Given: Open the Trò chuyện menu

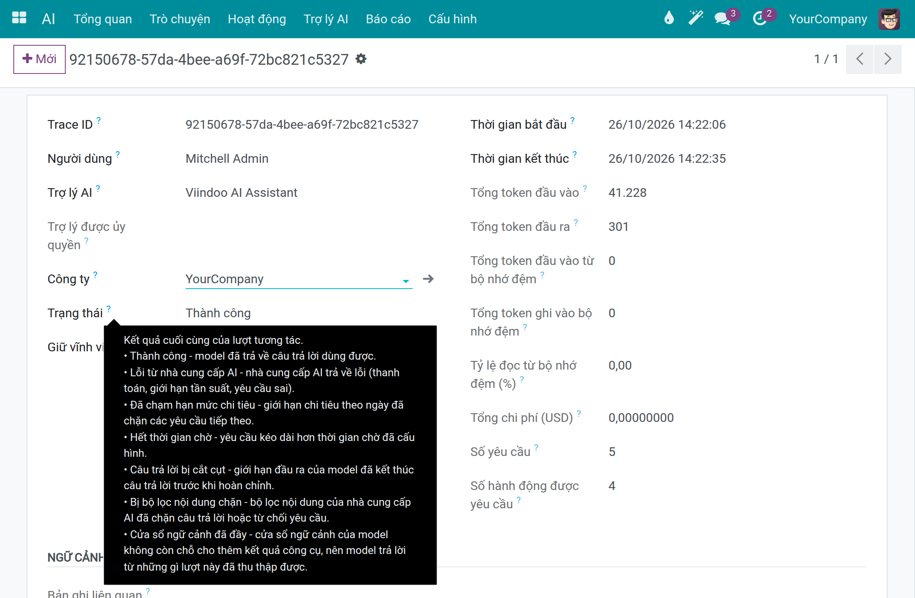Looking at the screenshot, I should (180, 19).
